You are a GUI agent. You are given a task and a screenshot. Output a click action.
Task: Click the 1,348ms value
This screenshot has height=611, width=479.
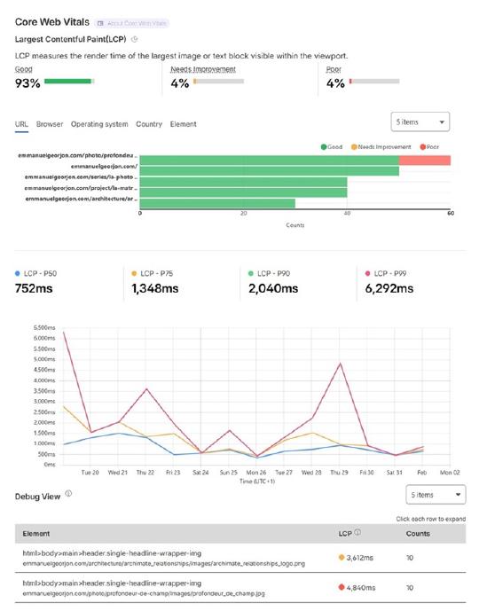154,288
